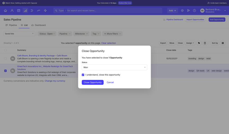Image resolution: width=229 pixels, height=134 pixels.
Task: Expand the Pipeline filter dropdown
Action: [65, 34]
